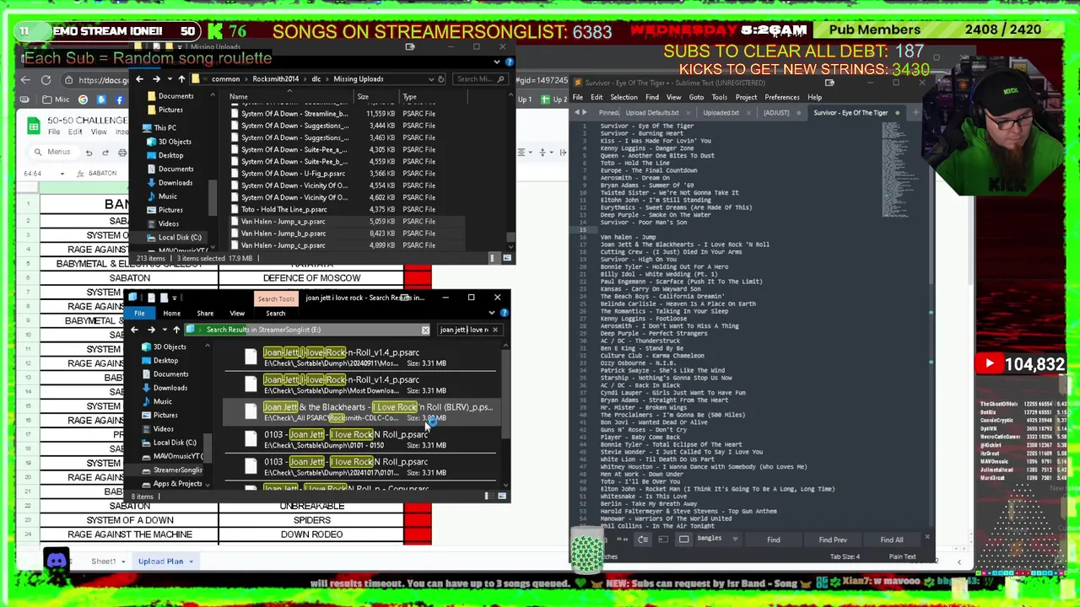
Task: Open Upload Plan sheet tab dropdown arrow
Action: click(191, 561)
